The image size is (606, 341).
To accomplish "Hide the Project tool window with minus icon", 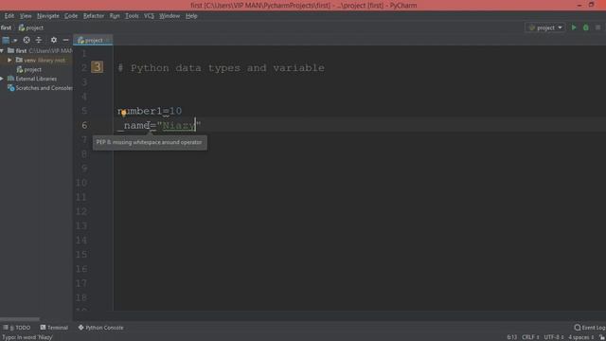I will point(65,40).
